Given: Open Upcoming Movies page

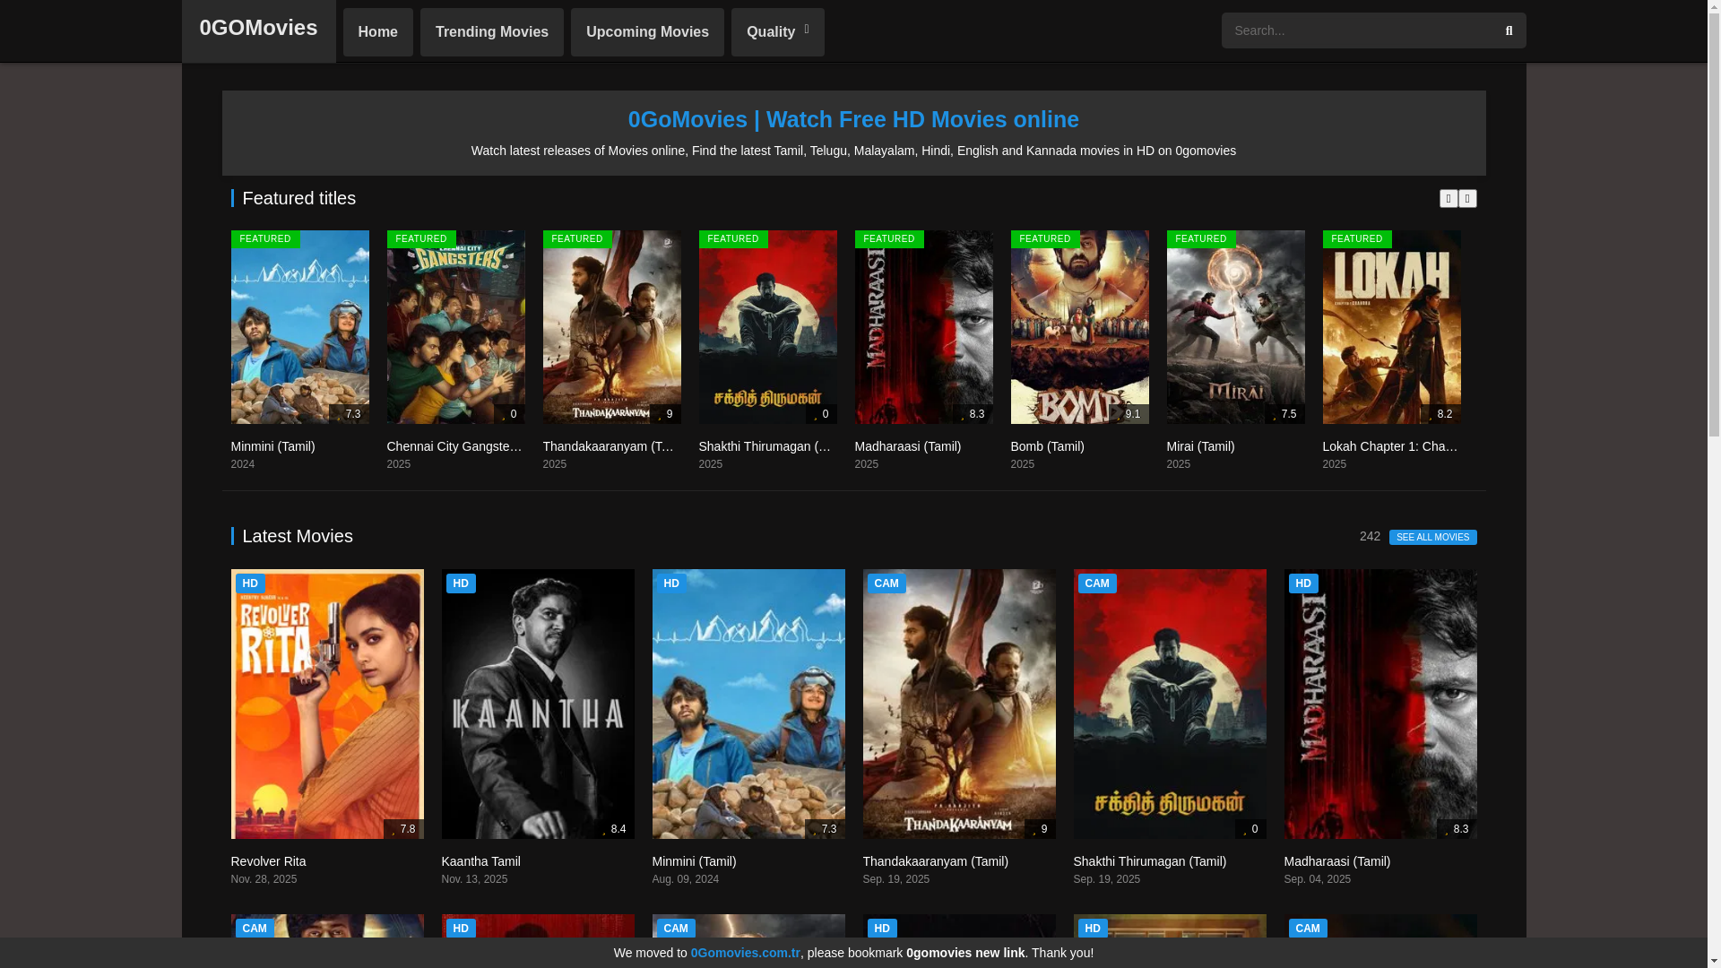Looking at the screenshot, I should (x=646, y=32).
